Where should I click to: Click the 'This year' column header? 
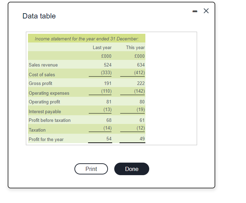pos(135,47)
